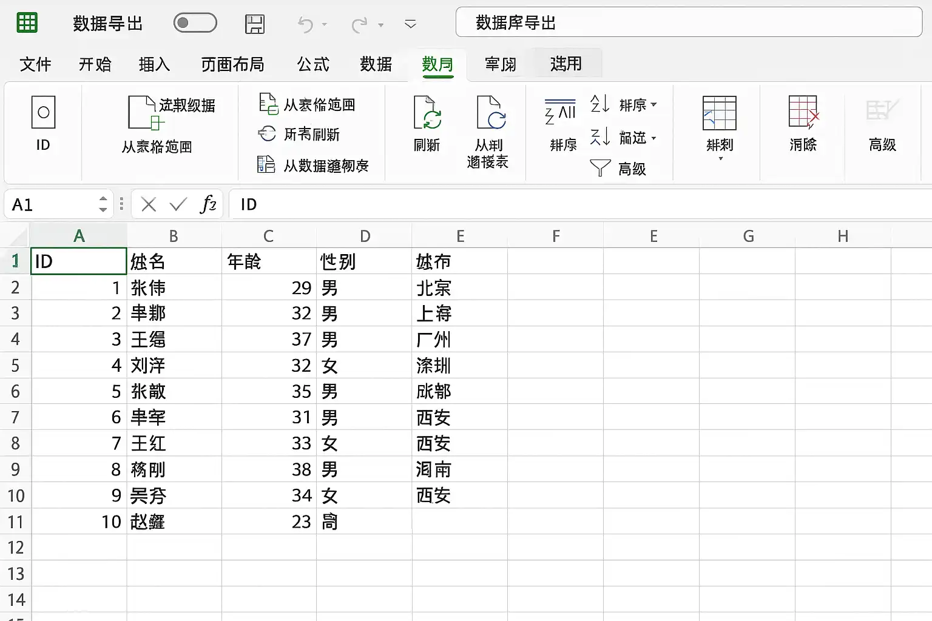Open the undo history dropdown arrow

point(325,25)
